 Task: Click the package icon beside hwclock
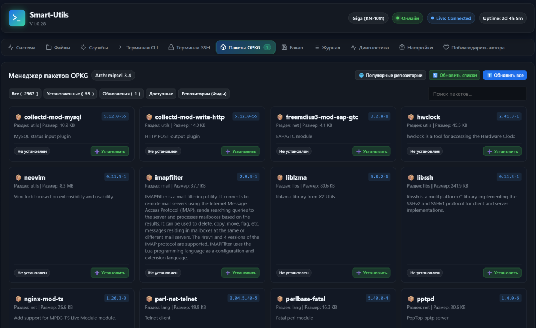point(411,117)
